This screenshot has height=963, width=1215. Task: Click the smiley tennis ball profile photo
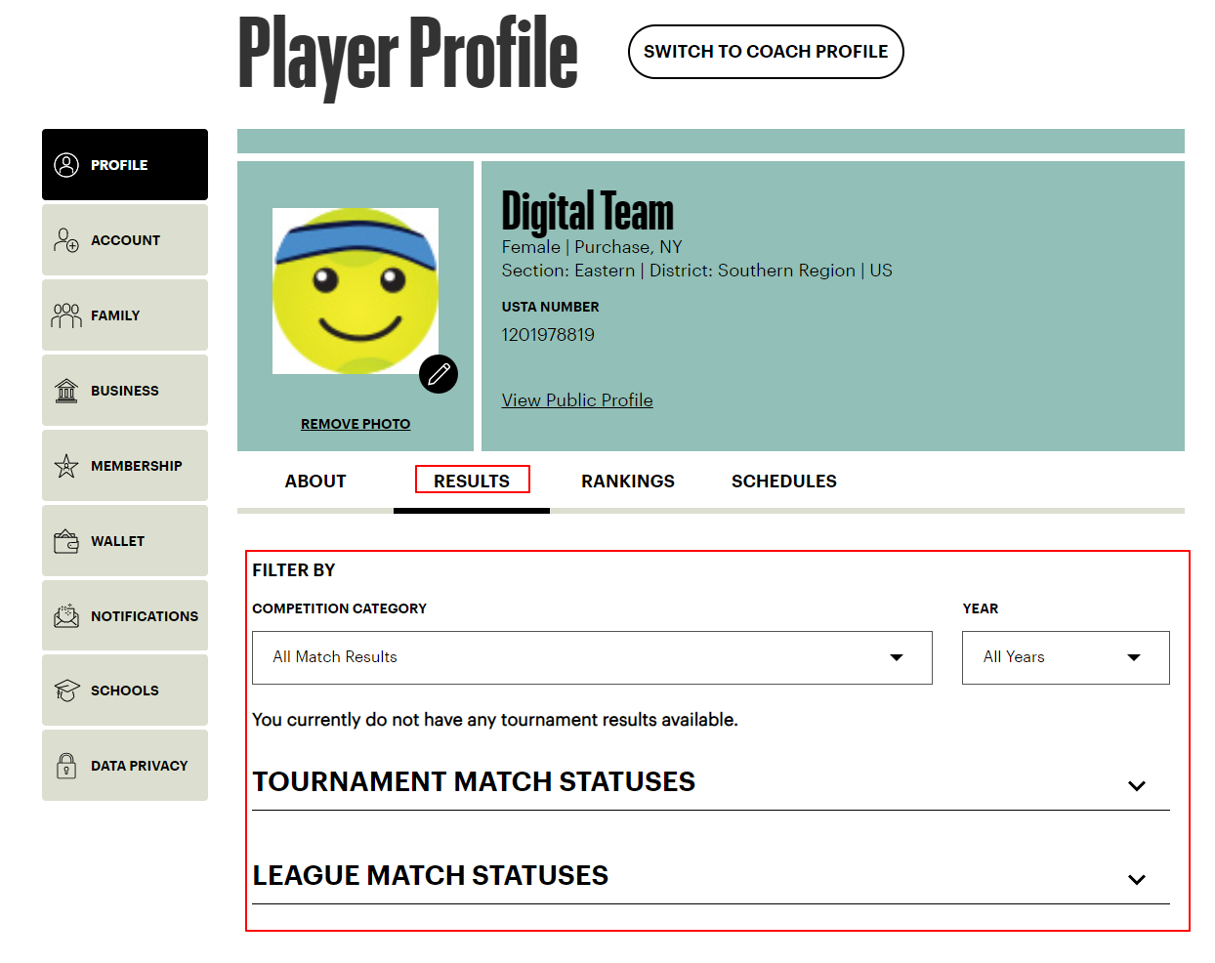tap(356, 291)
